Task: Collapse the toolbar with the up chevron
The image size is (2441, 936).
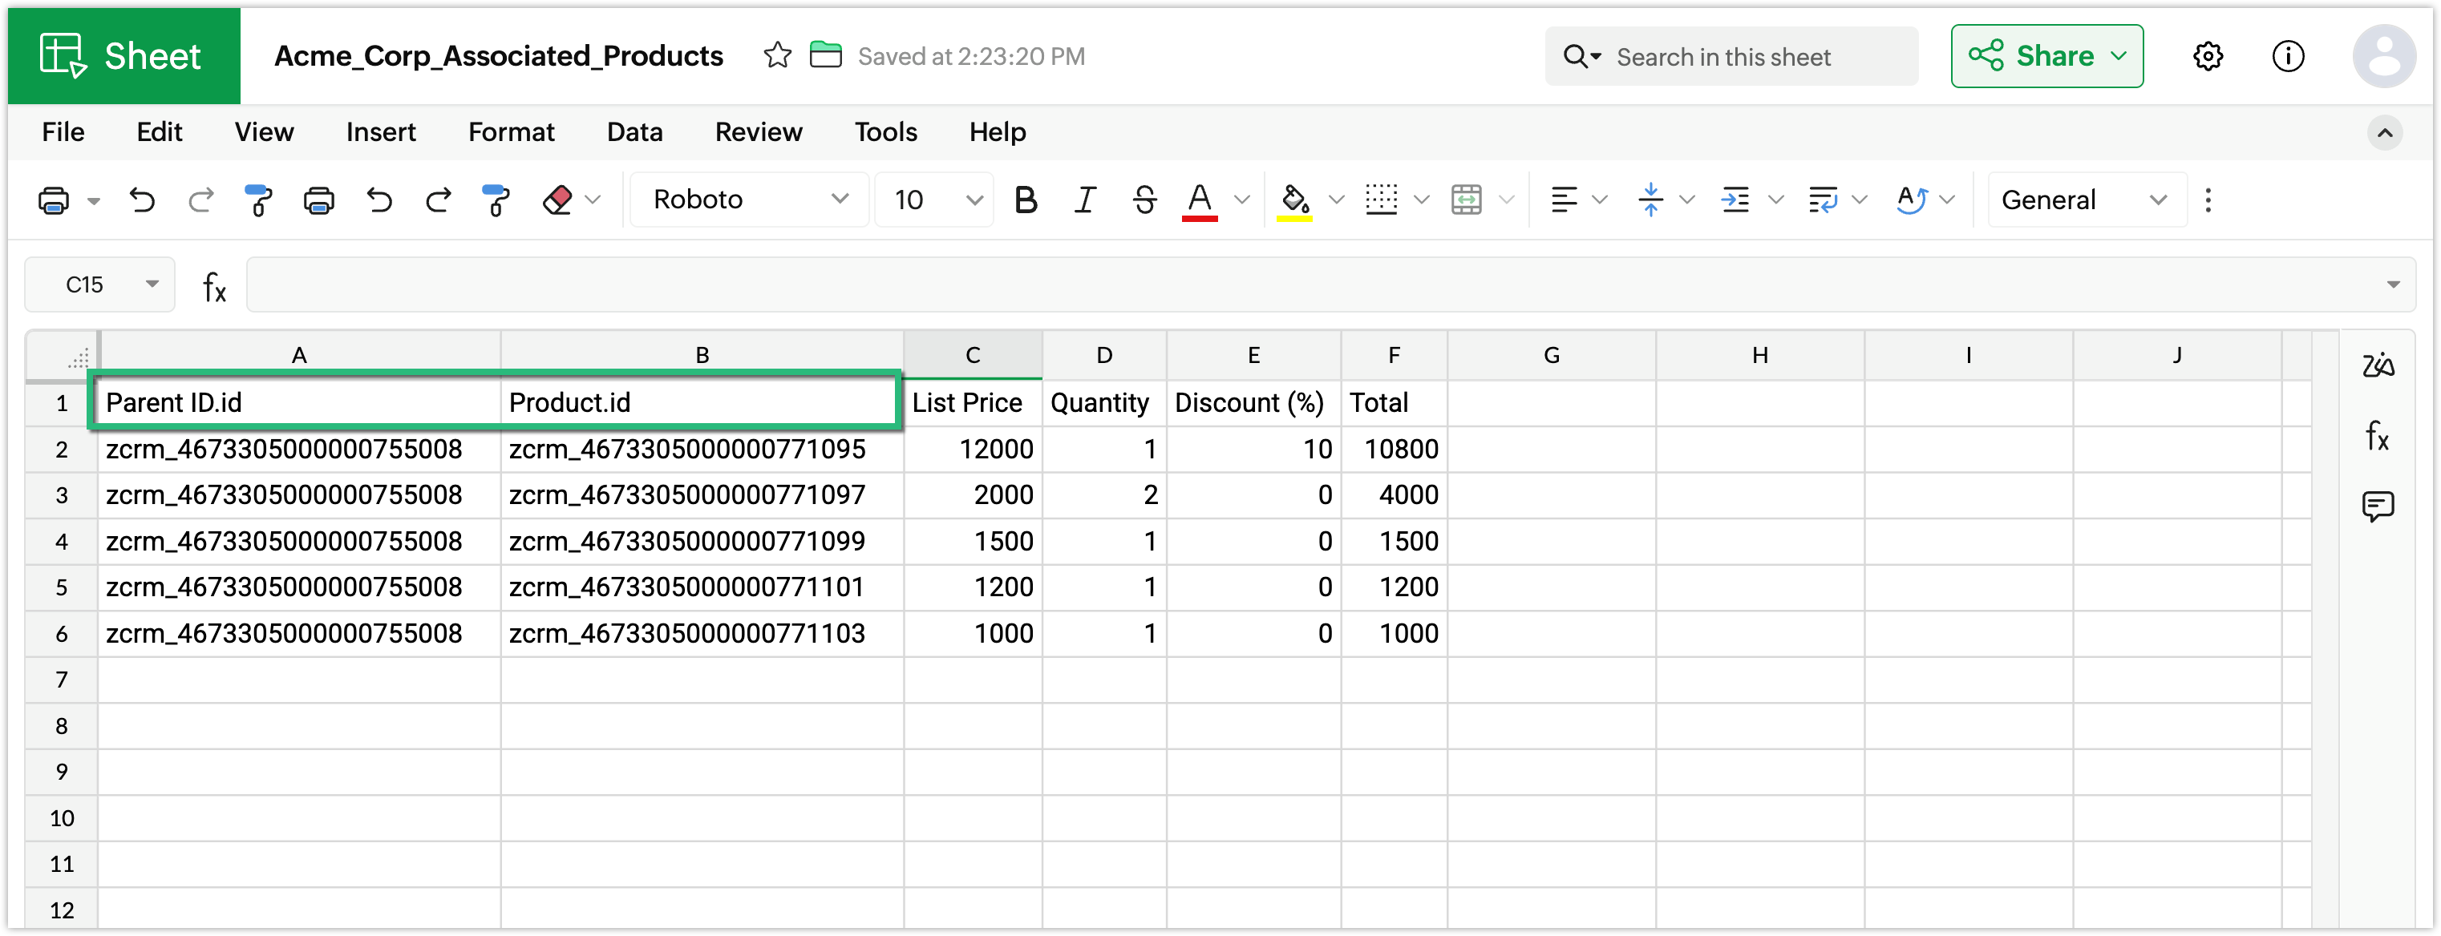Action: tap(2384, 133)
